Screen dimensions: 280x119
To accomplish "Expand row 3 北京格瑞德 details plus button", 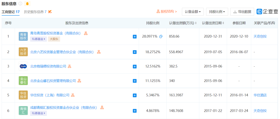I will 135,66.
